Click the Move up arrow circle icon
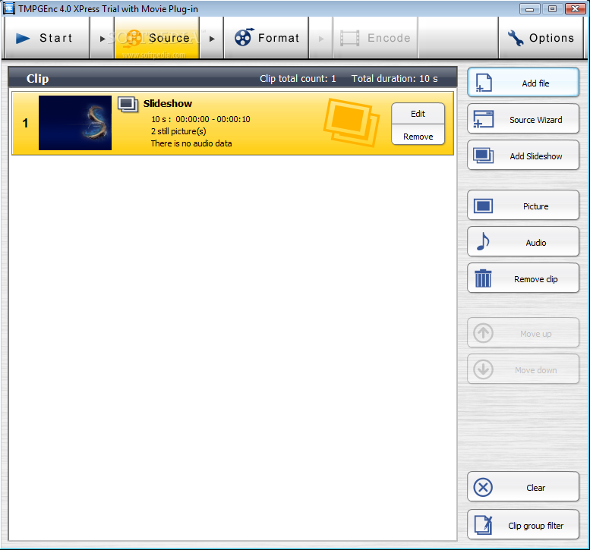The width and height of the screenshot is (590, 550). 483,333
